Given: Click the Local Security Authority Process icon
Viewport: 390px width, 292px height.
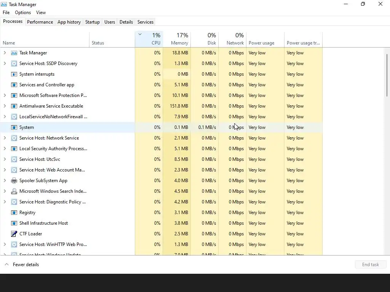Looking at the screenshot, I should click(x=14, y=149).
